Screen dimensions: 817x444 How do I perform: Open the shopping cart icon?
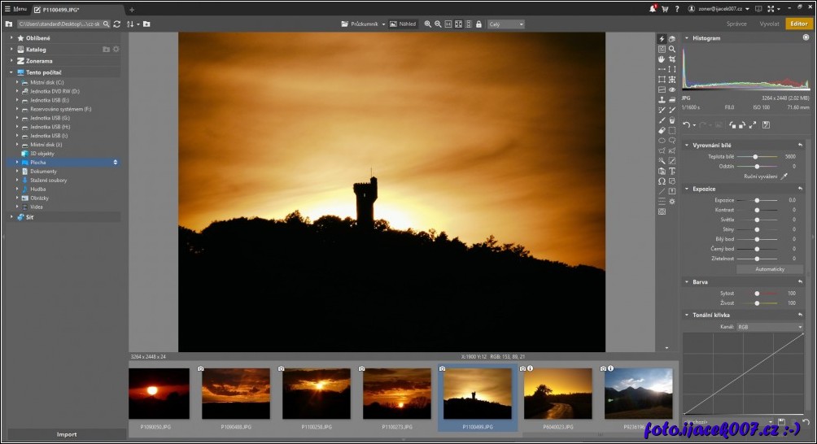(x=665, y=8)
